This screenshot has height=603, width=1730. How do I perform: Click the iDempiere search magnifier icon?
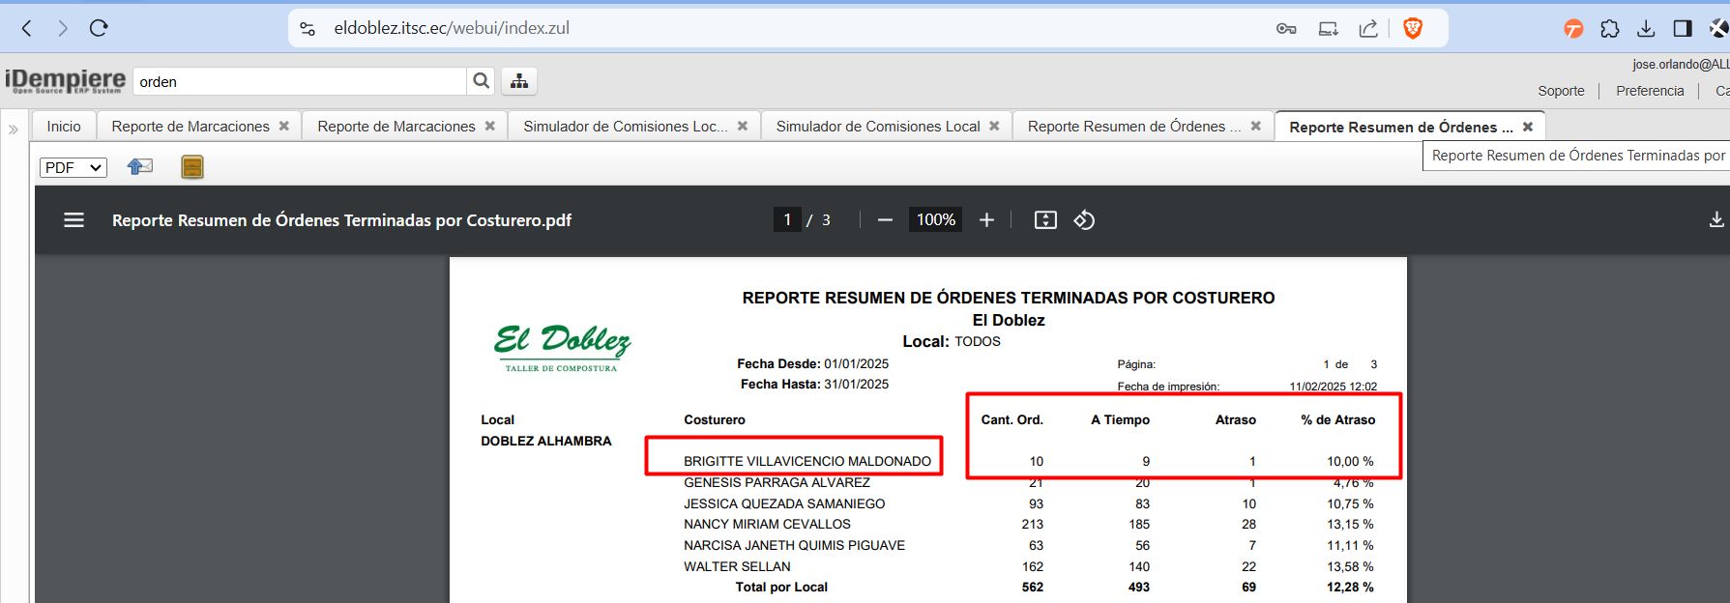[481, 81]
